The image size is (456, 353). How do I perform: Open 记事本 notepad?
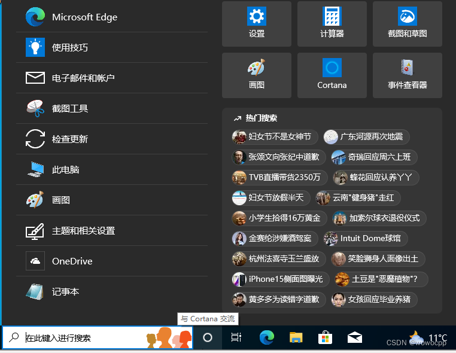[x=112, y=291]
